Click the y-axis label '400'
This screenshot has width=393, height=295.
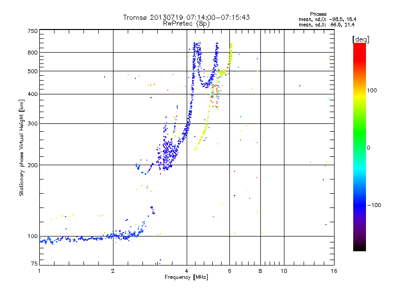coord(32,94)
